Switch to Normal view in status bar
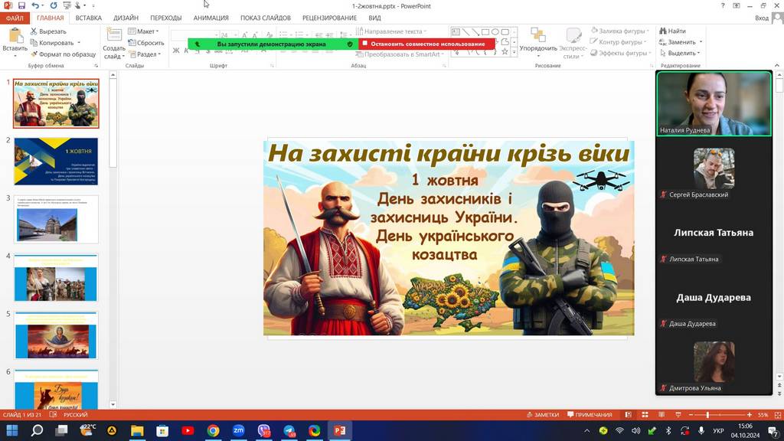 [x=628, y=414]
